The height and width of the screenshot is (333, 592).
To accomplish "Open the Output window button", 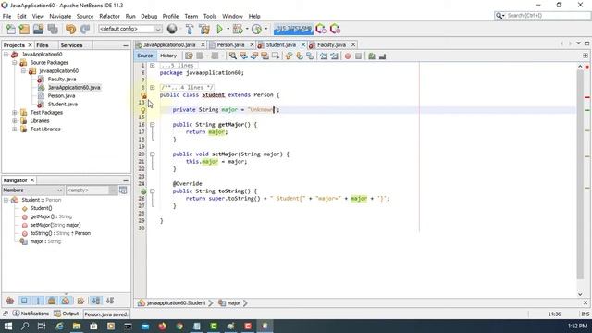I will point(66,314).
